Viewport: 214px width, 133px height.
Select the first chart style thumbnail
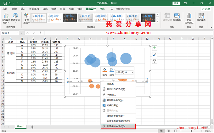click(39, 18)
